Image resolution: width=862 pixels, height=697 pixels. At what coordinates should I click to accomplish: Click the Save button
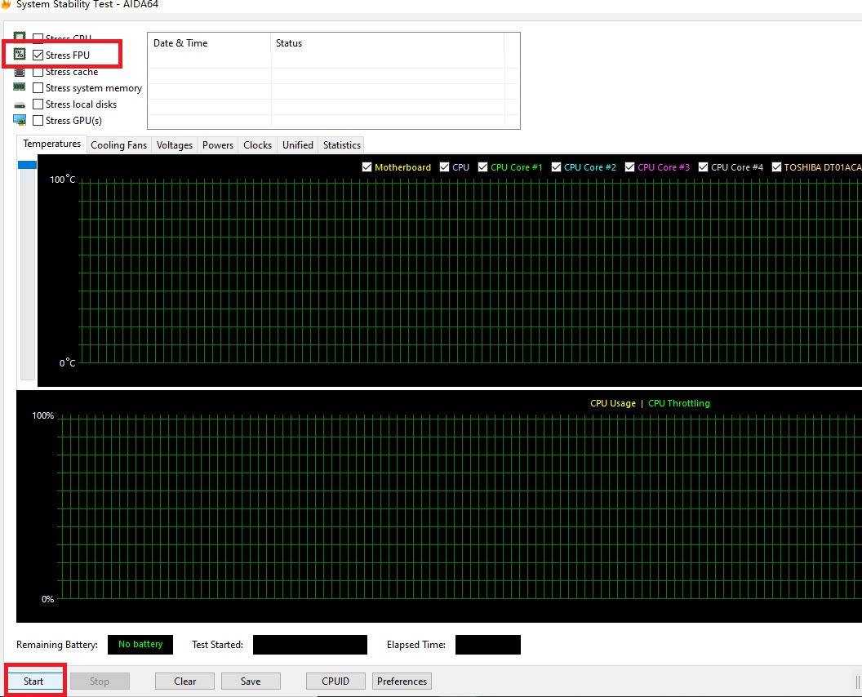click(251, 681)
